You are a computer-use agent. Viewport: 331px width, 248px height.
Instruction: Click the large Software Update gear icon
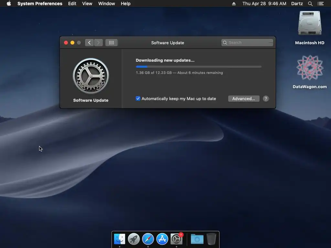pyautogui.click(x=91, y=76)
